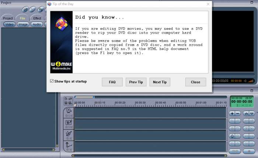This screenshot has width=258, height=158.
Task: Zoom in timeline with plus button
Action: coord(232,113)
